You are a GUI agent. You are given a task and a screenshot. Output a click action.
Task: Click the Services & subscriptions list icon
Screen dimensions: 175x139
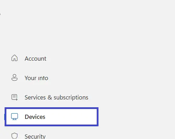coord(15,97)
